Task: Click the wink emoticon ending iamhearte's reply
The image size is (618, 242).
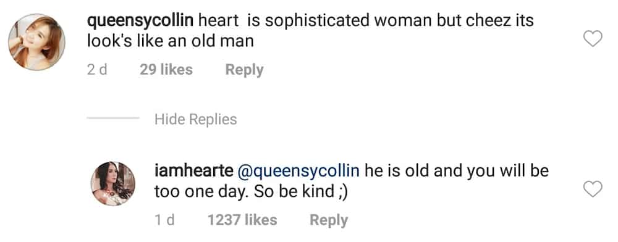Action: coord(342,193)
